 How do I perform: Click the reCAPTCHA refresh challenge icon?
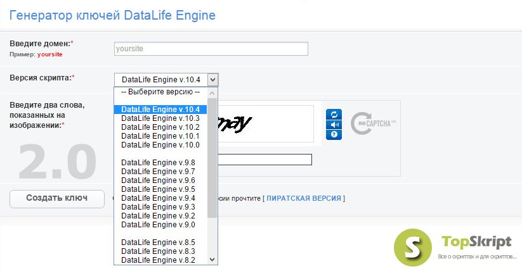[x=334, y=115]
